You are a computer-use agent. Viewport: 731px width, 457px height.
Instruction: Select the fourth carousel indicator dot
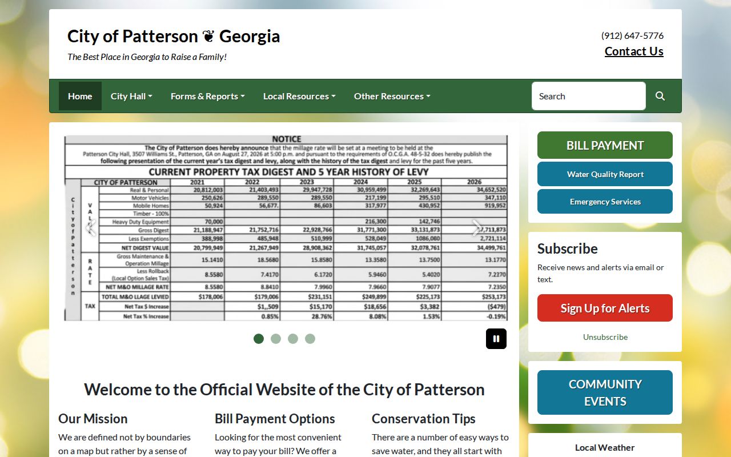[310, 339]
